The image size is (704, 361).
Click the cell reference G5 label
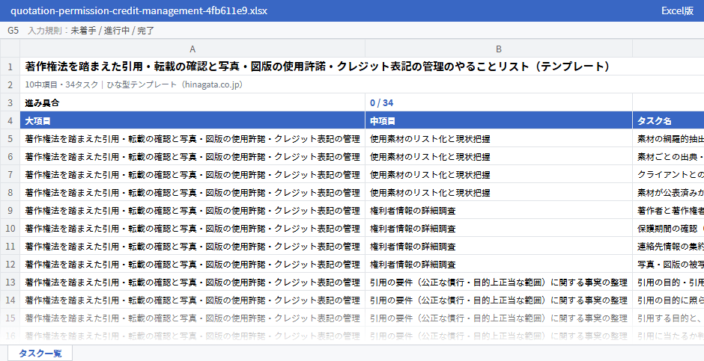13,31
